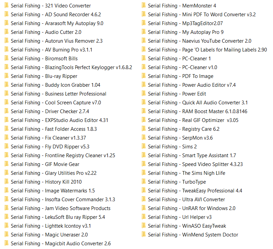Click folder icon for RAM Boost Master 6.1.0.8146
This screenshot has height=249, width=273.
click(144, 111)
